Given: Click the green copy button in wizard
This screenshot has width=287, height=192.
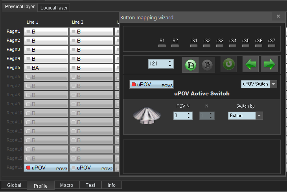Looking at the screenshot, I should click(190, 65).
